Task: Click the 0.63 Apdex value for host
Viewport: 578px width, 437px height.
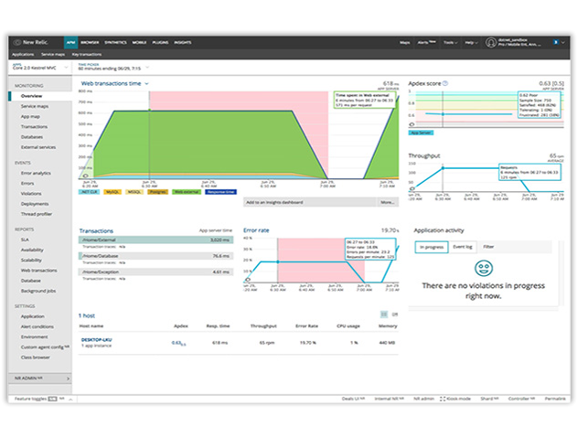Action: [177, 343]
